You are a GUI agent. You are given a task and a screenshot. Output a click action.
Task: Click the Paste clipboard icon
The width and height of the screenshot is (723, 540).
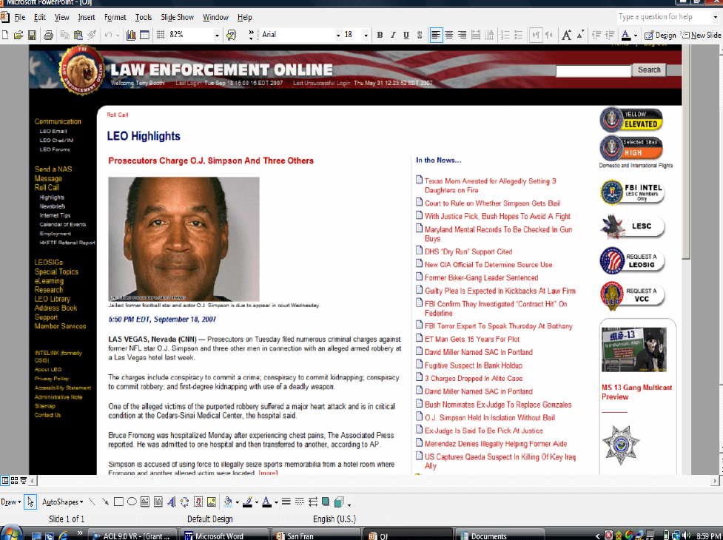[78, 35]
